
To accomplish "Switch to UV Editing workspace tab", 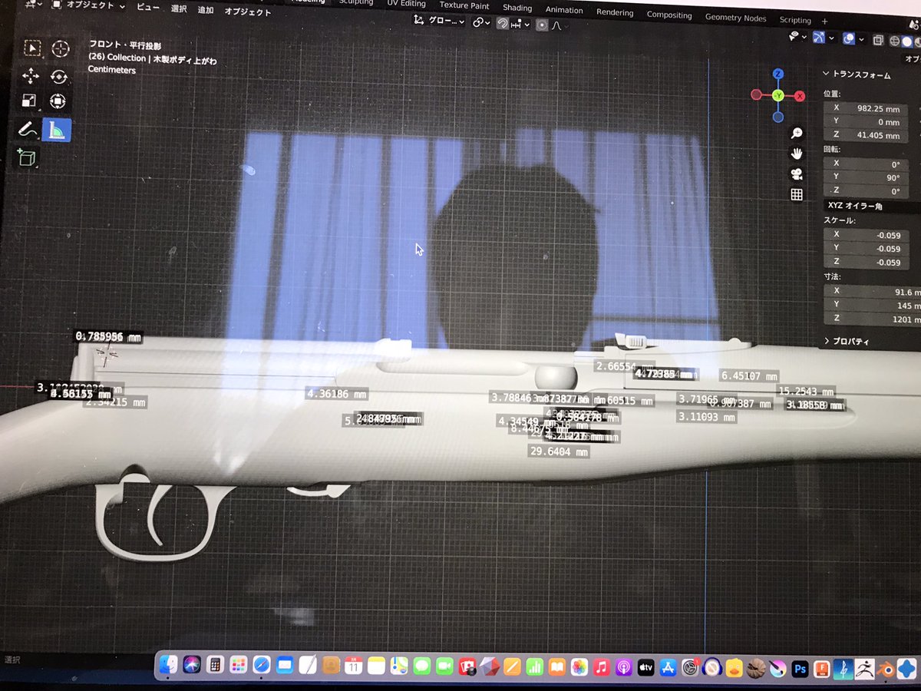I will click(x=406, y=4).
